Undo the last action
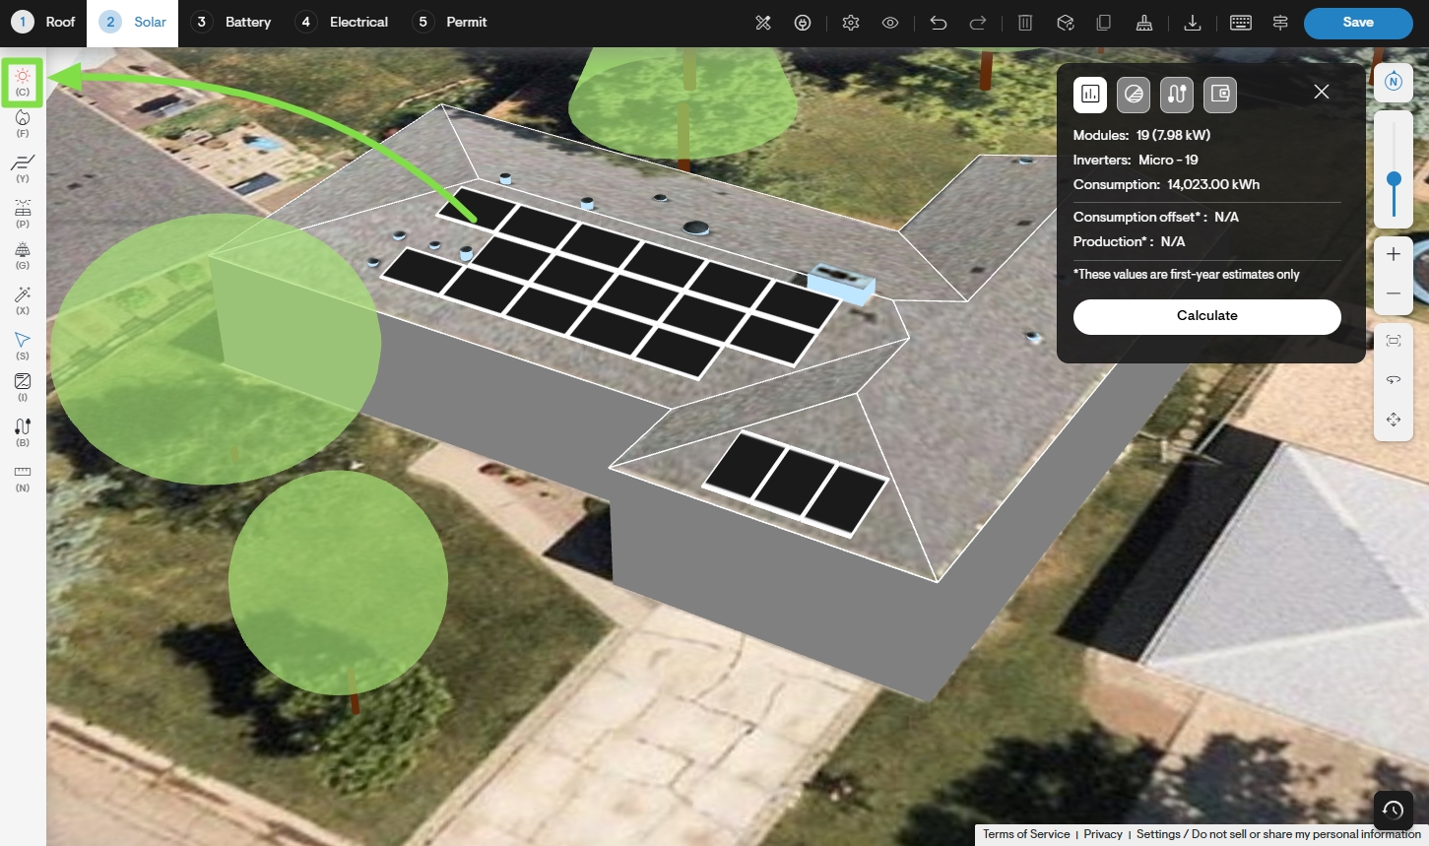The image size is (1429, 846). [938, 23]
